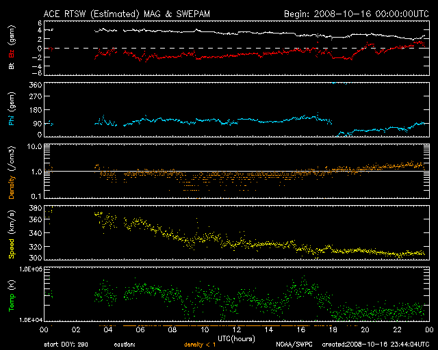Click the 'caution:' footer text
The width and height of the screenshot is (438, 350).
125,345
